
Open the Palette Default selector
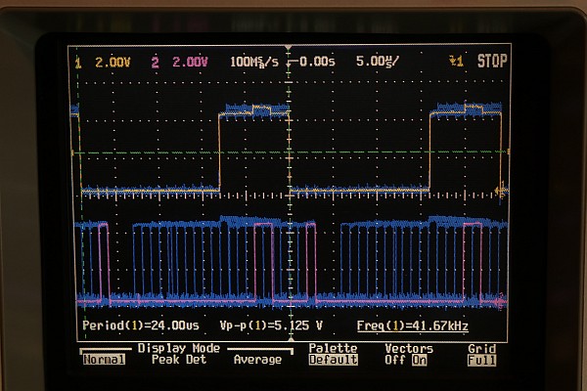tap(333, 360)
